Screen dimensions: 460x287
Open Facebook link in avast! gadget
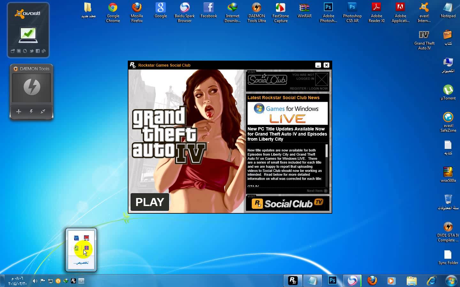pyautogui.click(x=38, y=51)
